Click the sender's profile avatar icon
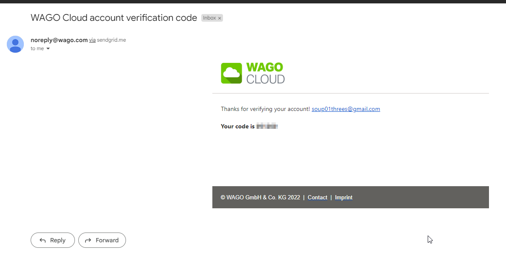506x261 pixels. pyautogui.click(x=15, y=44)
